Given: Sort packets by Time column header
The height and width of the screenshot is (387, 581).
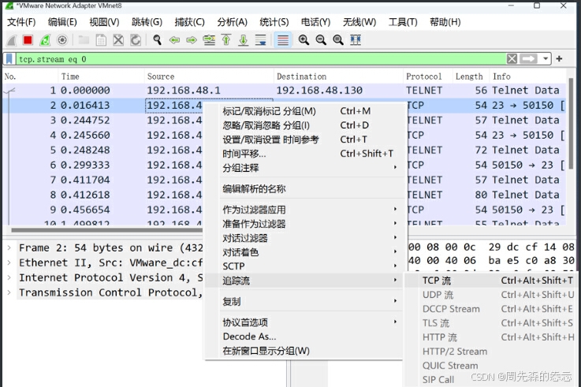Looking at the screenshot, I should [101, 76].
